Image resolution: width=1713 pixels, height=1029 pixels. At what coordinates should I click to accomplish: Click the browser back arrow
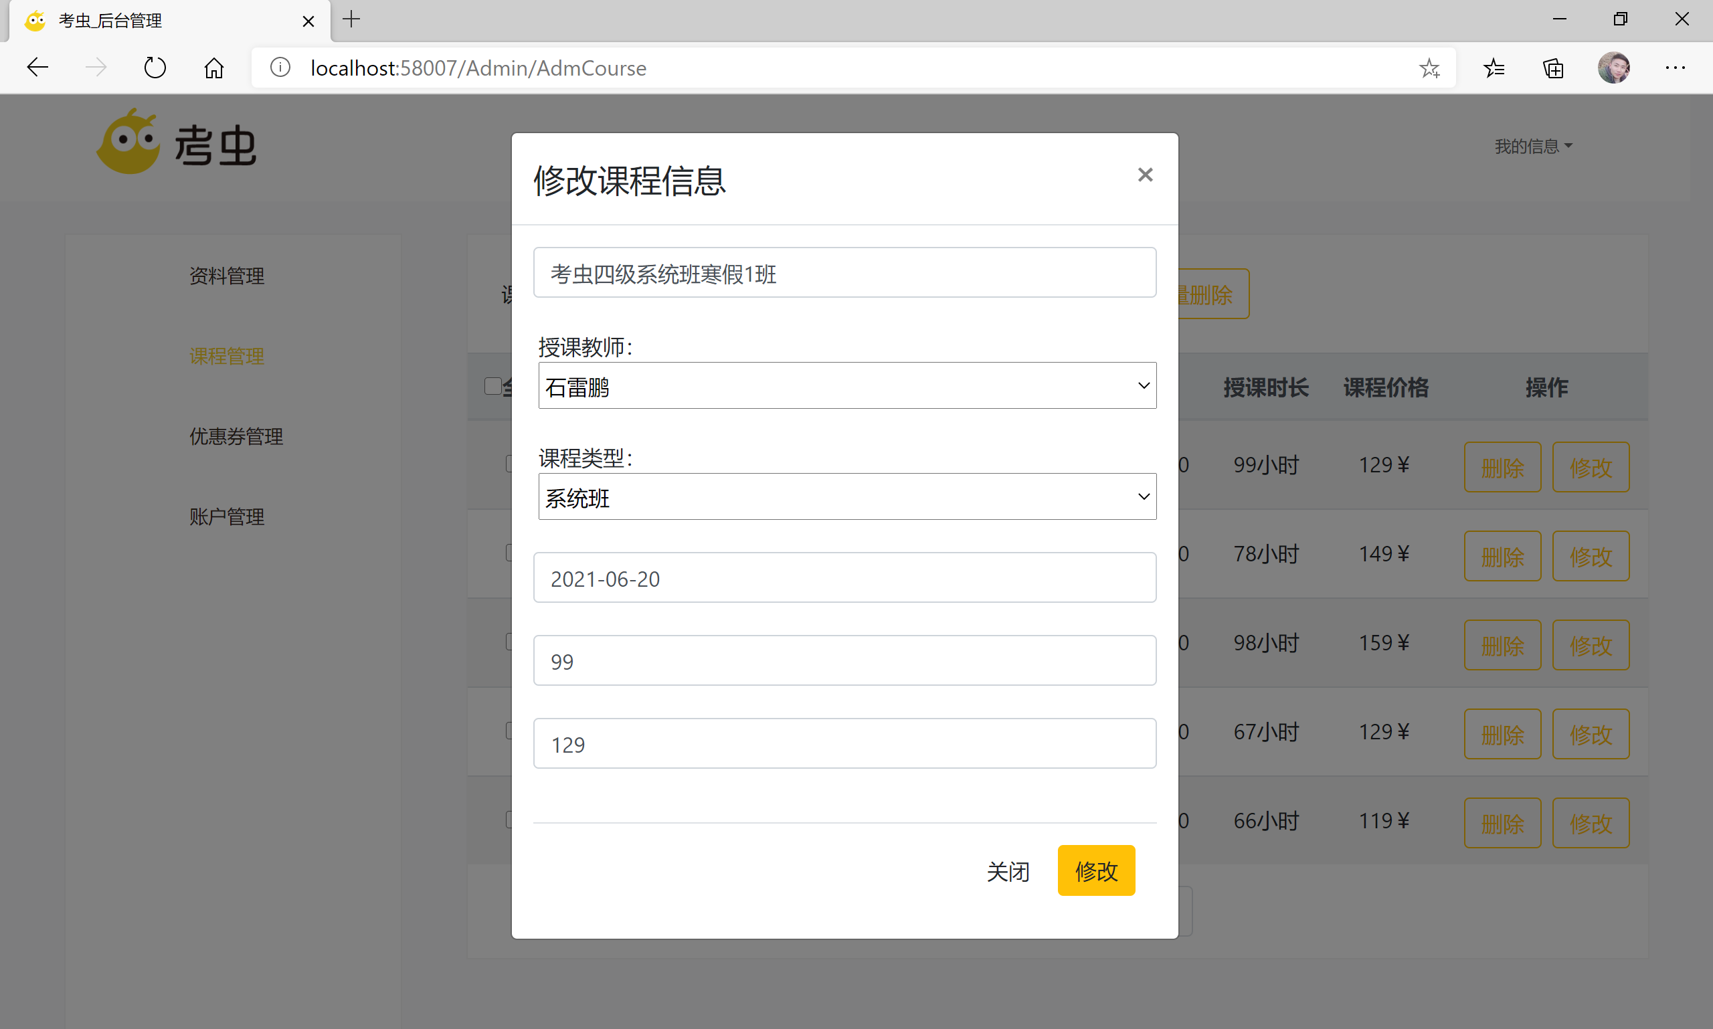37,68
